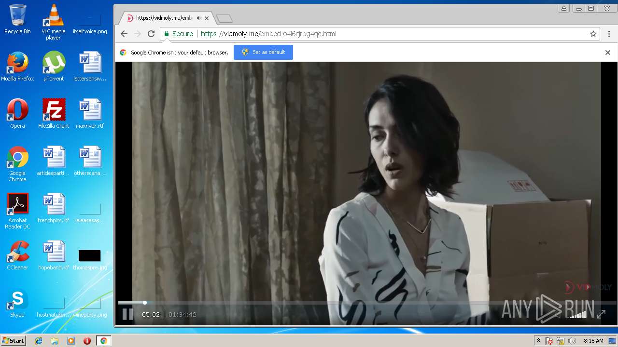
Task: View site security info via Secure padlock
Action: coord(178,34)
